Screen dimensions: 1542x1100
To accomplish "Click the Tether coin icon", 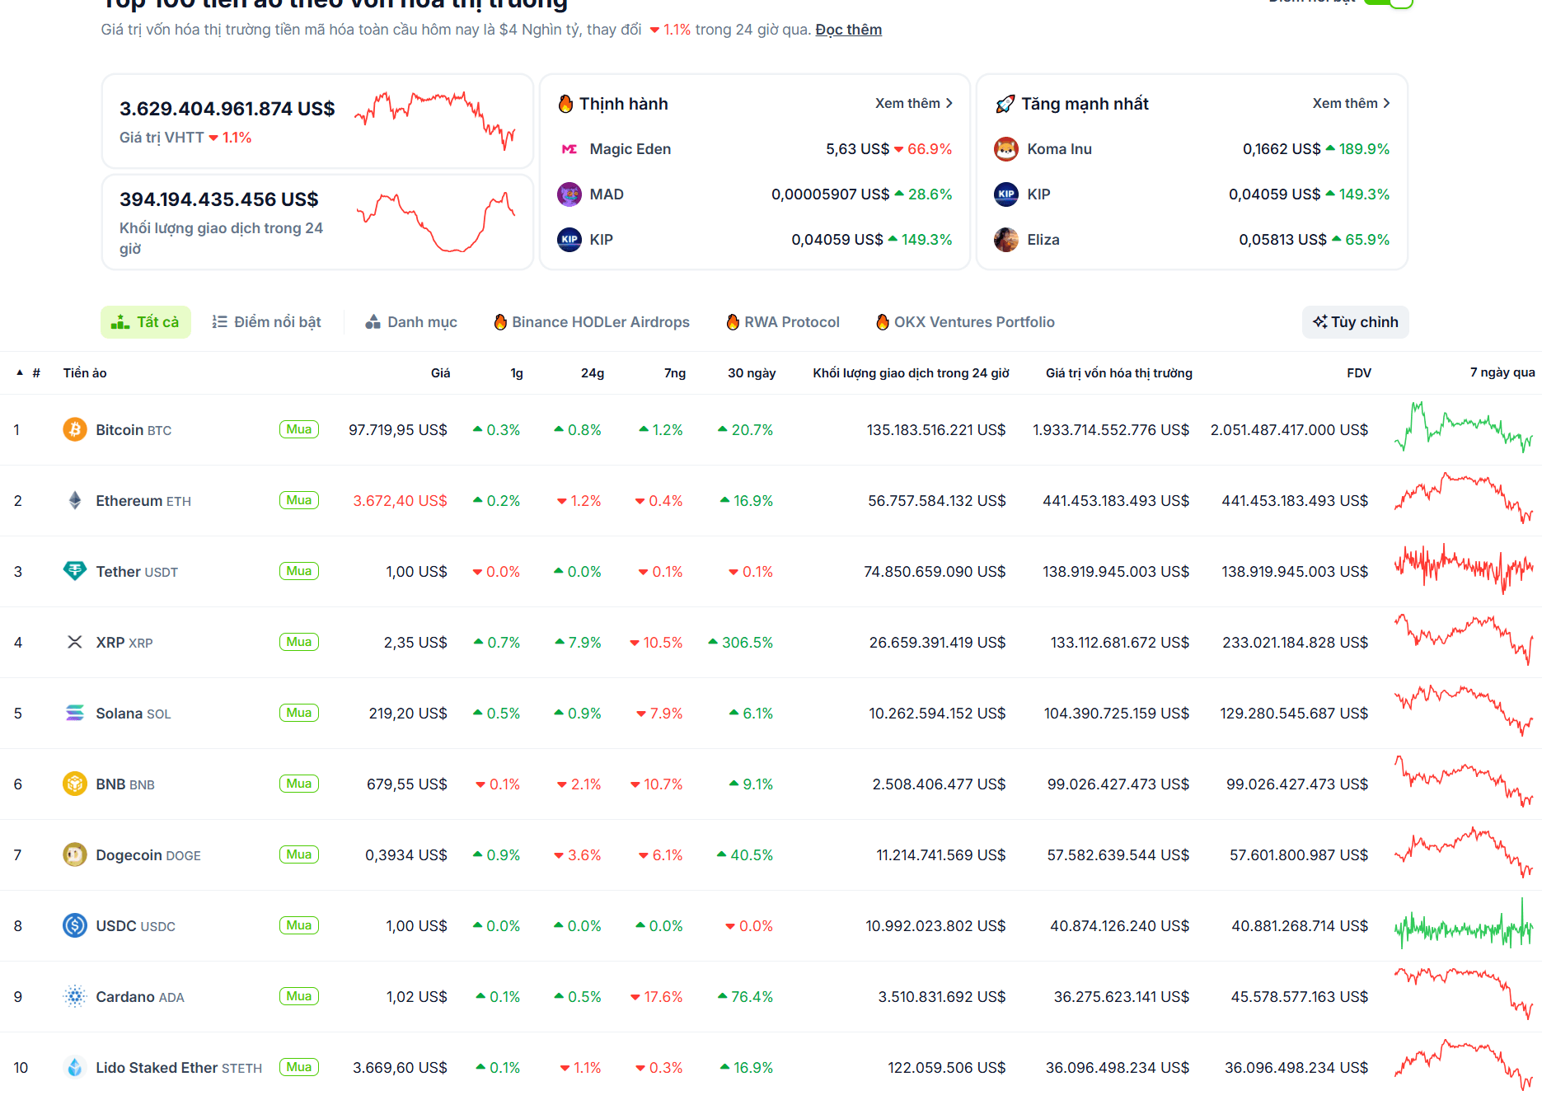I will click(x=75, y=571).
